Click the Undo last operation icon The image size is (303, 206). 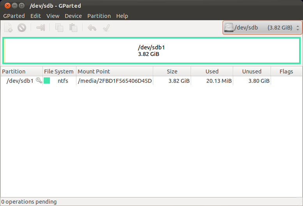92,28
